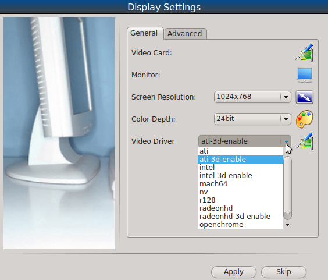The image size is (328, 280).
Task: Pick the nv driver
Action: [x=240, y=192]
